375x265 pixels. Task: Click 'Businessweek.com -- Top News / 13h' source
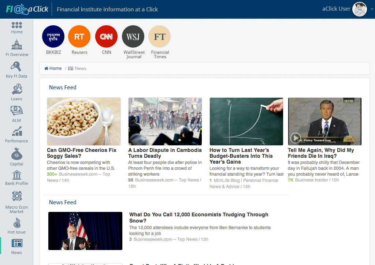[171, 239]
